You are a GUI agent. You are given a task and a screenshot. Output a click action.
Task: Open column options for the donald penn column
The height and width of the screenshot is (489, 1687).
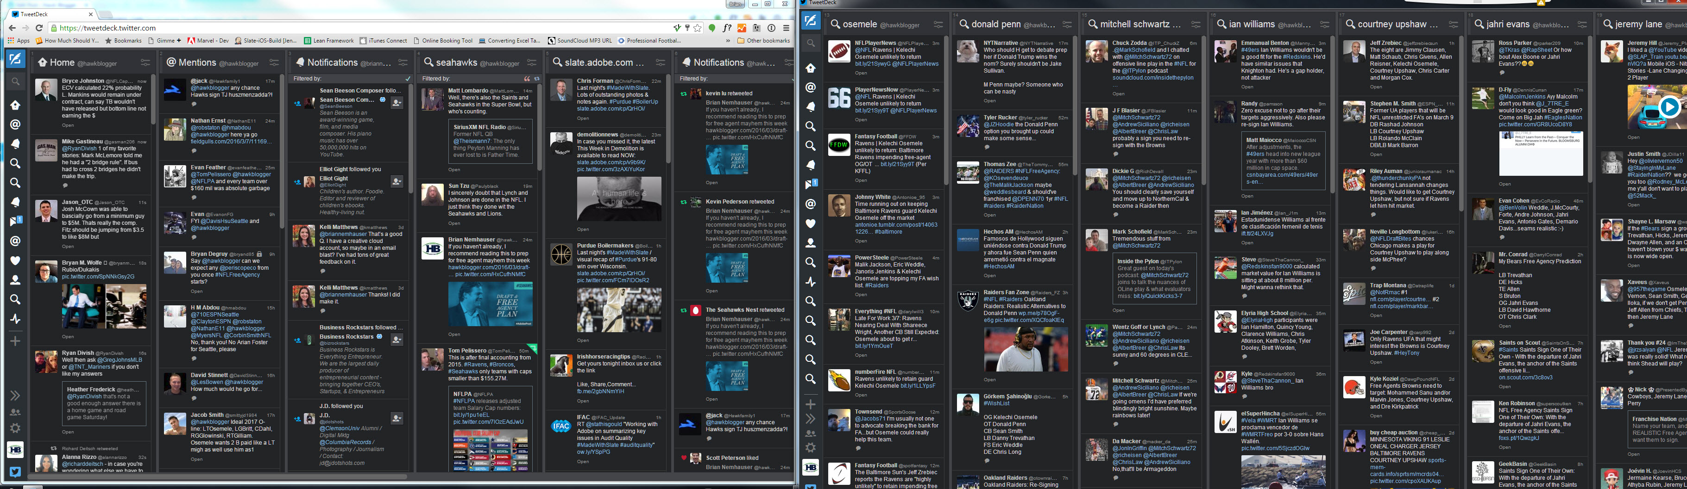click(1068, 24)
